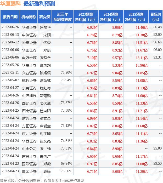Click researcher name 张静含
The height and width of the screenshot is (183, 163).
point(45,58)
